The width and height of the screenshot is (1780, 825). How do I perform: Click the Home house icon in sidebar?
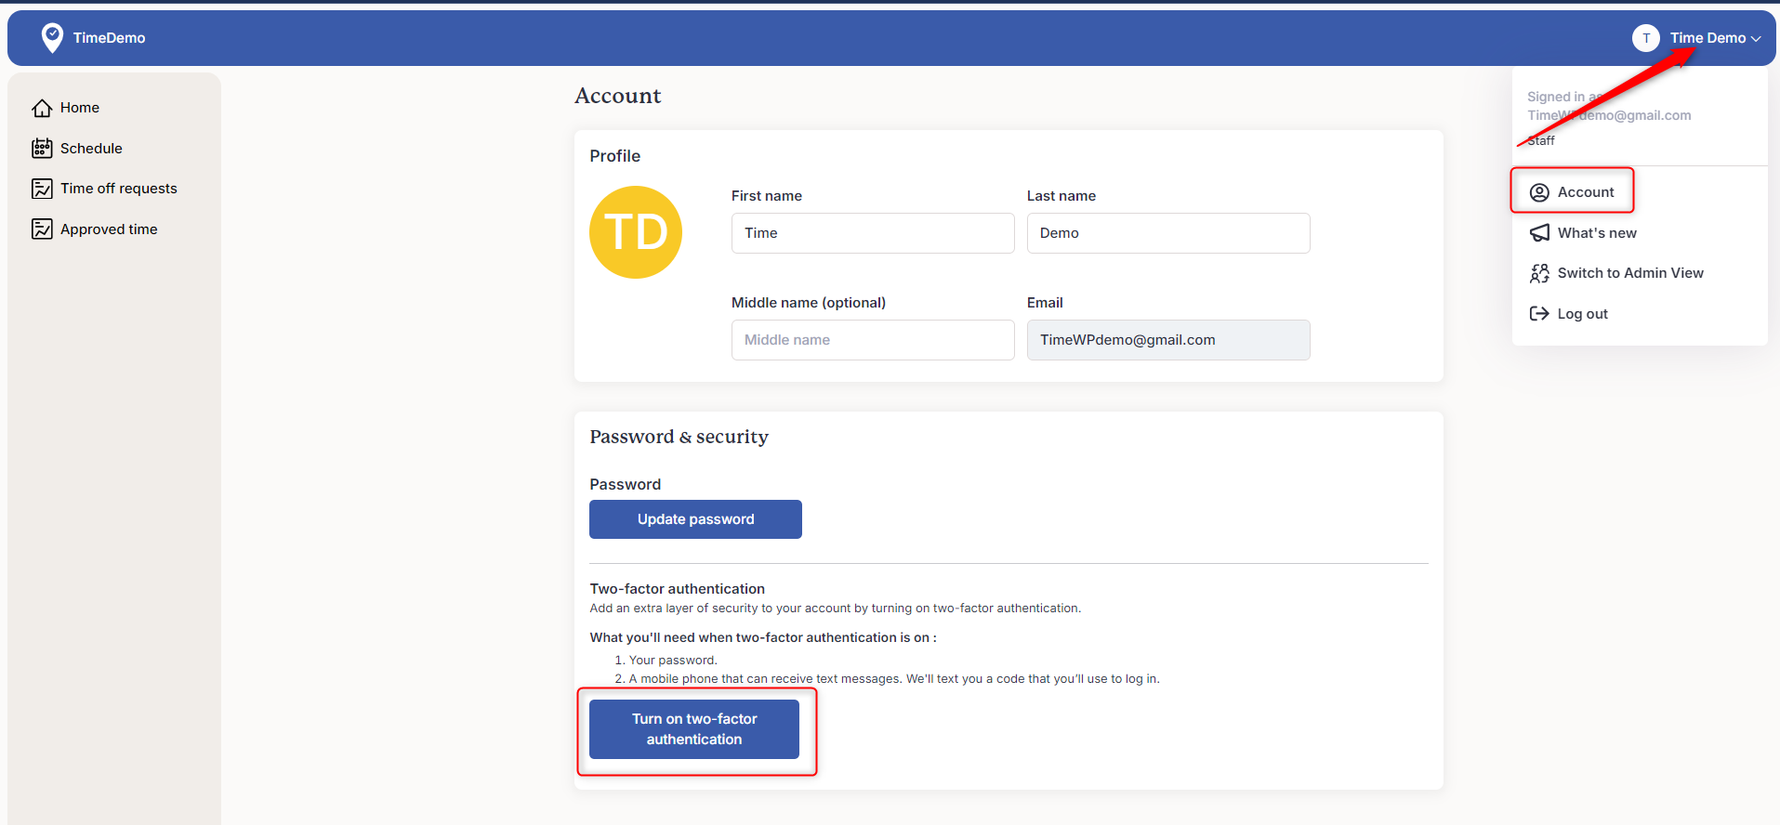tap(42, 109)
